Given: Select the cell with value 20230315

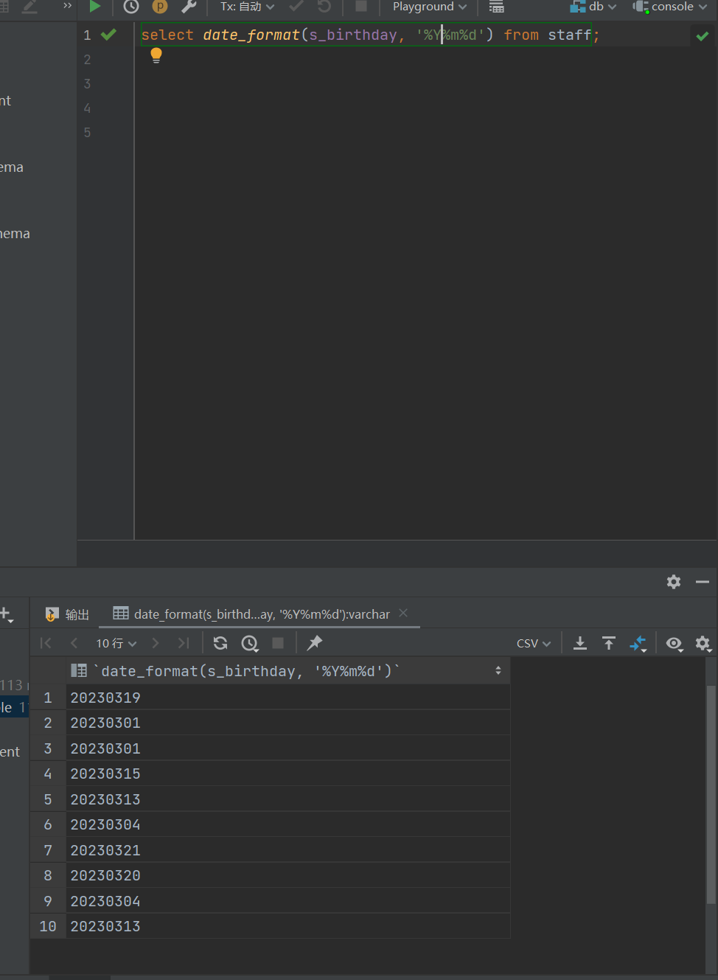Looking at the screenshot, I should [x=287, y=774].
